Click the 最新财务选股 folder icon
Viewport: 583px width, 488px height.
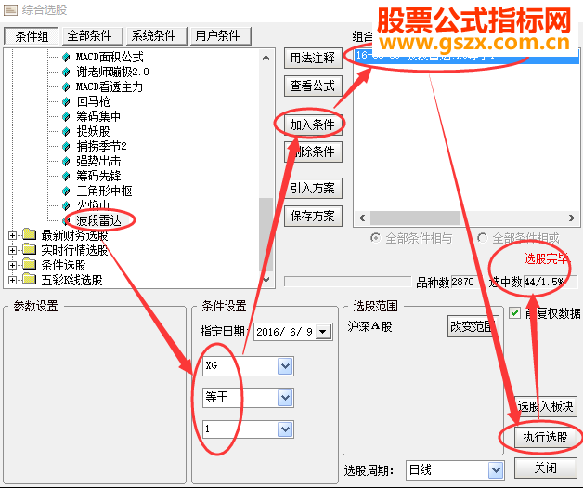(29, 234)
